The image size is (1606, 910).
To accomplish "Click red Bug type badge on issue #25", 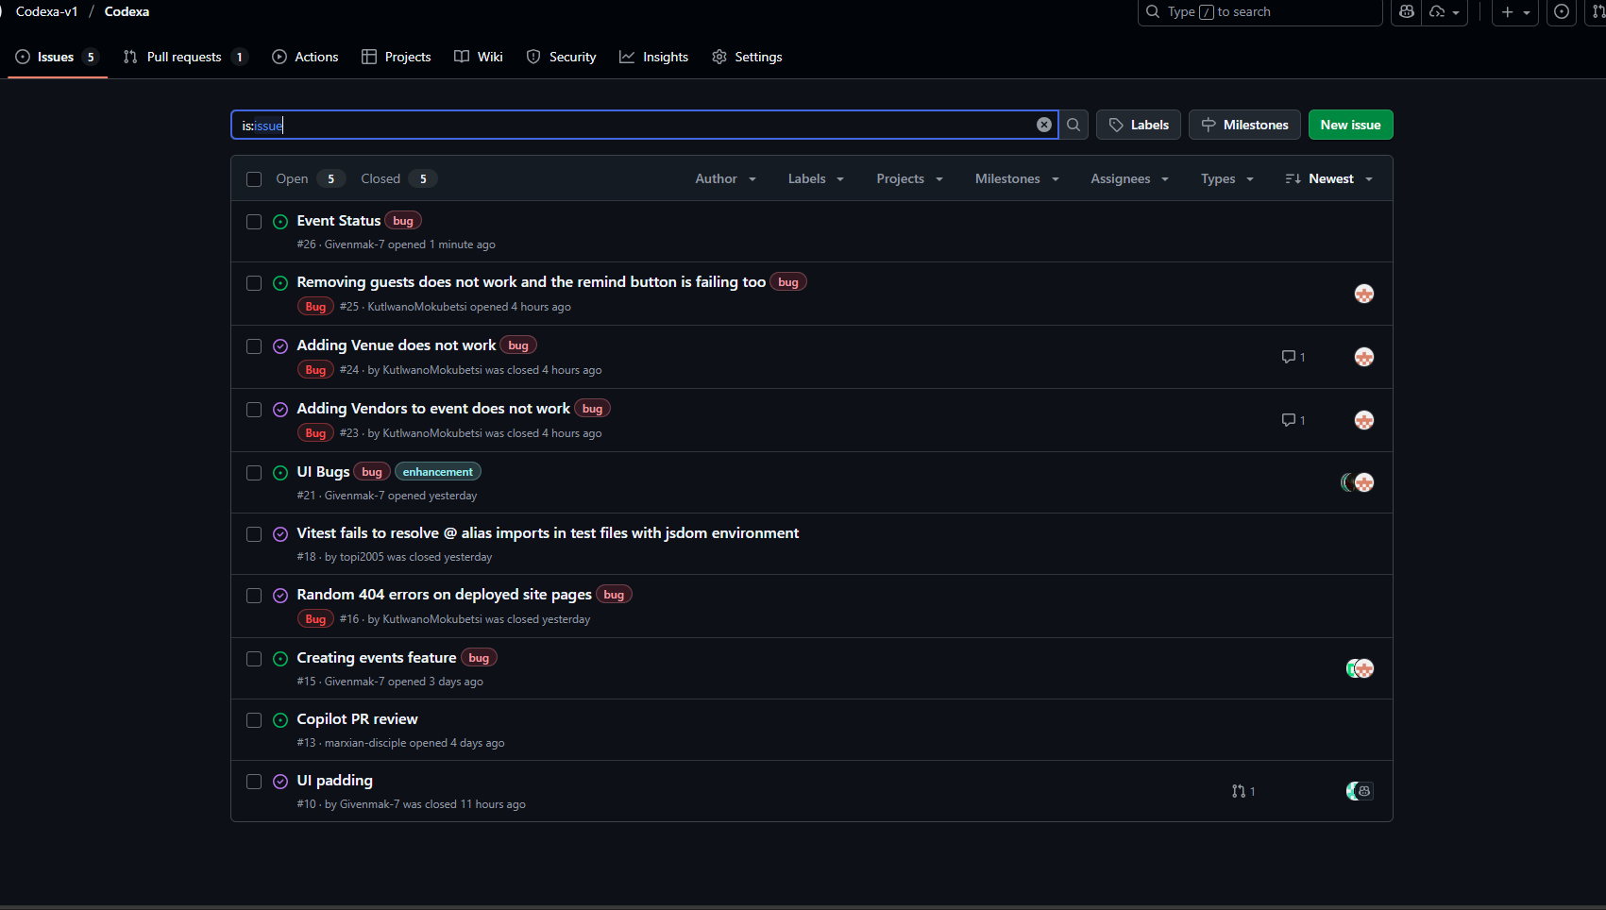I will click(315, 306).
